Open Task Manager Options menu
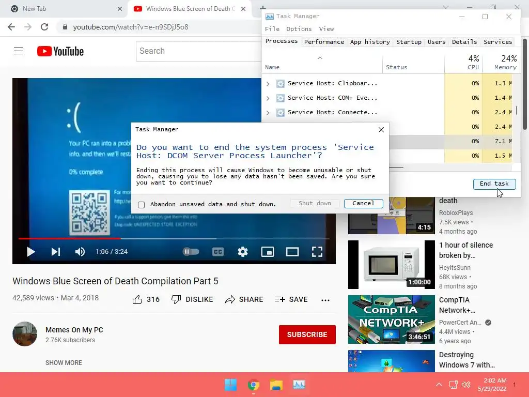Screen dimensions: 529x397 [x=299, y=29]
